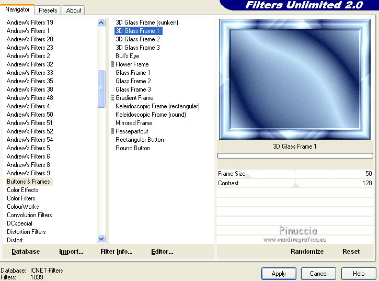Select Andrew's Filters 52 category
This screenshot has width=379, height=281.
click(30, 131)
